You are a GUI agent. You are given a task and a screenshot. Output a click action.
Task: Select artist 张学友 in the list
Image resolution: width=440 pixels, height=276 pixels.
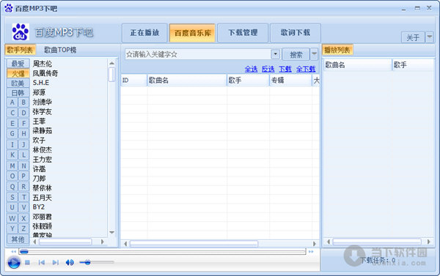click(x=43, y=111)
